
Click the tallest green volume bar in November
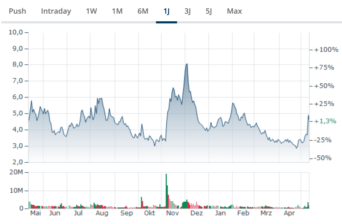166,191
